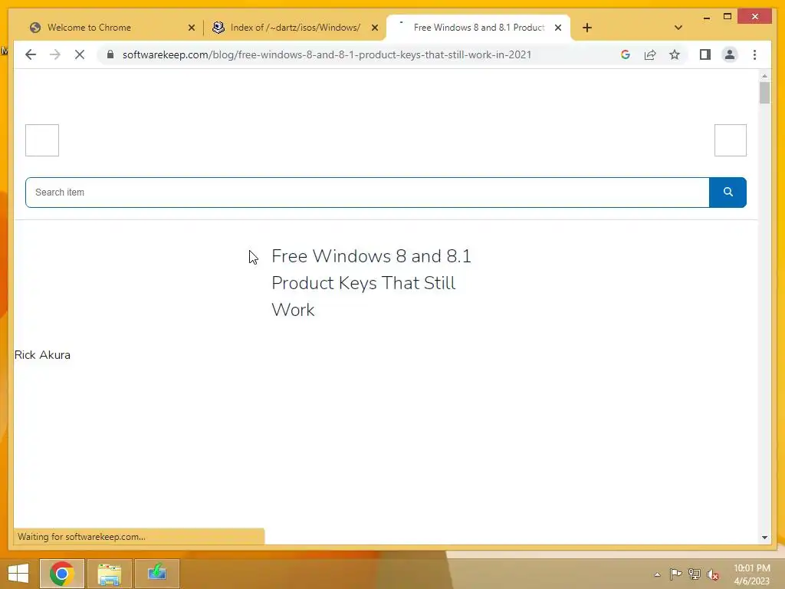Image resolution: width=785 pixels, height=589 pixels.
Task: Click the article title heading
Action: pos(371,282)
